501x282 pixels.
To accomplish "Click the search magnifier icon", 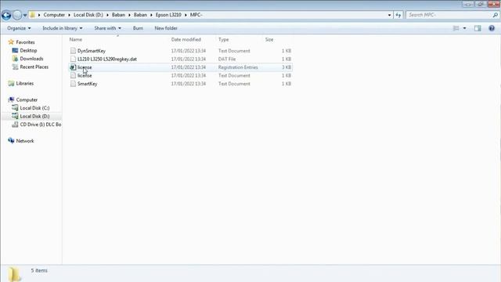I will (496, 15).
